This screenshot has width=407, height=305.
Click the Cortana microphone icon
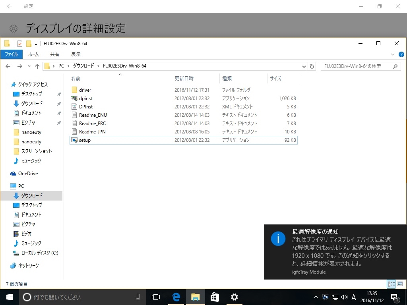[x=138, y=297]
